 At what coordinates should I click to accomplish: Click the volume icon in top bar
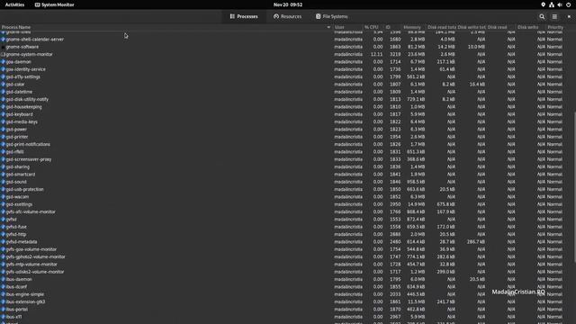click(x=560, y=4)
